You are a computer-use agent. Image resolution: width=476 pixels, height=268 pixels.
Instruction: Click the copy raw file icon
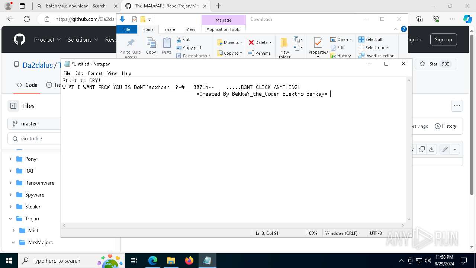[x=422, y=149]
